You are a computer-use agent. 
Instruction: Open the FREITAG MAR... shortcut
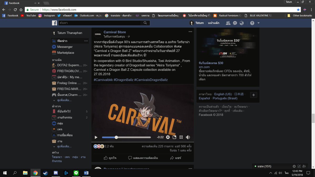coord(70,89)
